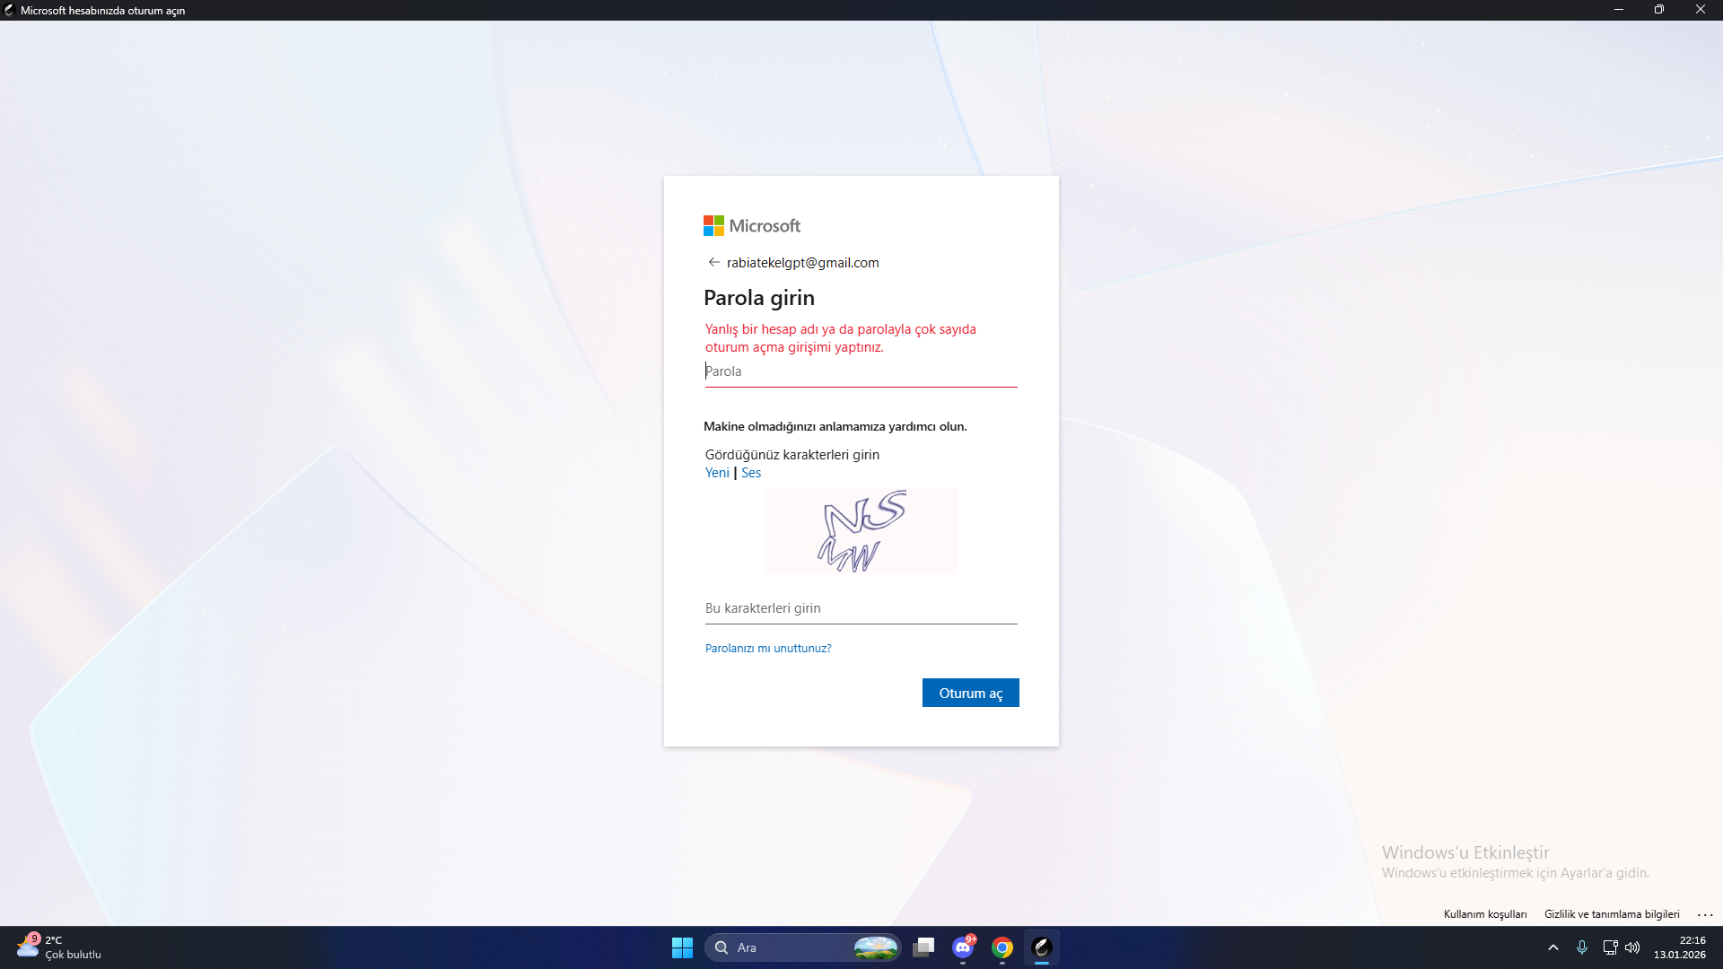Open the clock and date showing 22:16

point(1680,947)
